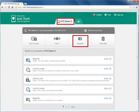Open Details for the canceled Take photo Mugshot
The image size is (139, 112).
tap(106, 59)
